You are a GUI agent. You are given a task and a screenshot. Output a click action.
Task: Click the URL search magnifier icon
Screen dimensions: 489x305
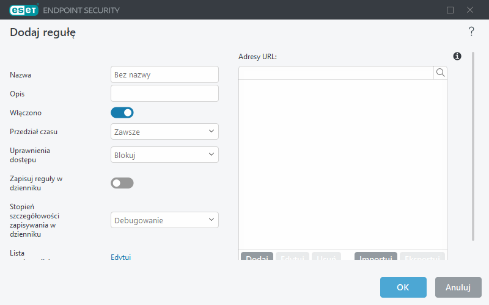pyautogui.click(x=440, y=73)
